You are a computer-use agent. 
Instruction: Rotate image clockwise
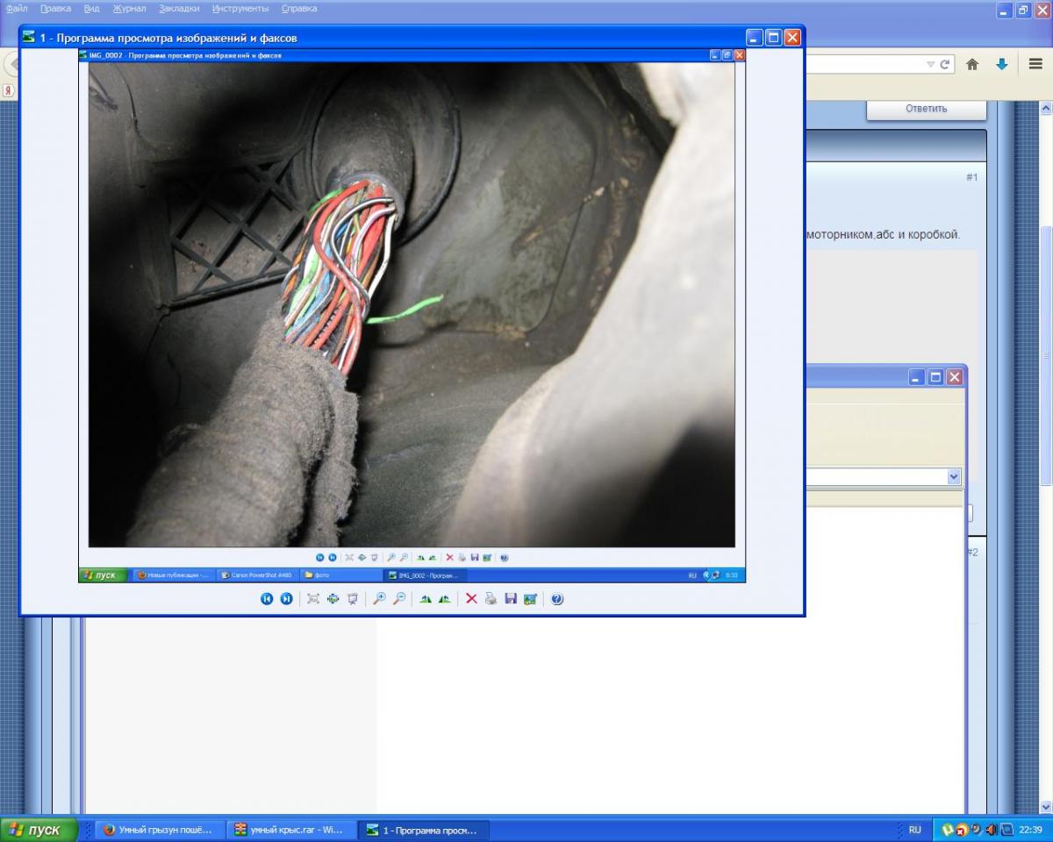[x=426, y=599]
